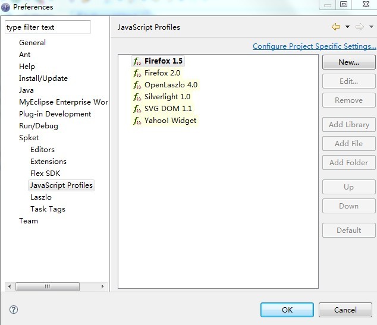Viewport: 377px width, 325px height.
Task: Select the Yahoo! Widget profile
Action: pyautogui.click(x=170, y=121)
